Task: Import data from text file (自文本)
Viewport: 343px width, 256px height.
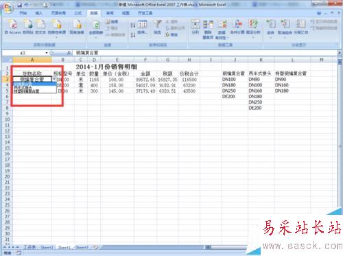Action: (40, 27)
